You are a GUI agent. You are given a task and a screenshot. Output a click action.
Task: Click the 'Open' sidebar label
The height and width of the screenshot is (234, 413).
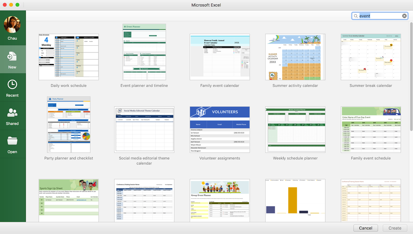(x=12, y=152)
